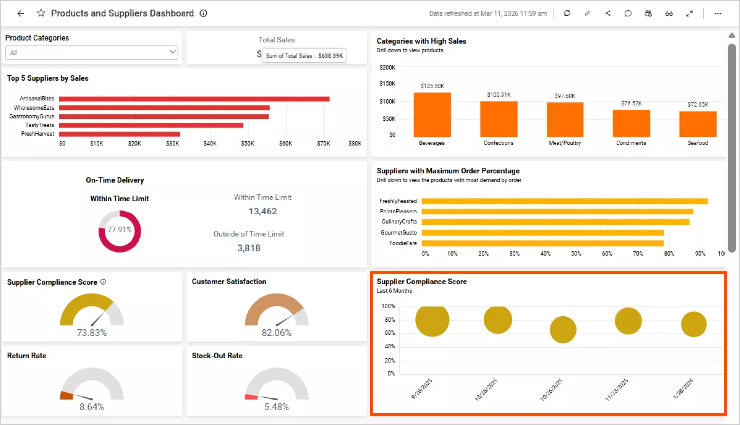The width and height of the screenshot is (740, 425).
Task: Click the Top 5 Suppliers by Sales heading
Action: pos(48,78)
